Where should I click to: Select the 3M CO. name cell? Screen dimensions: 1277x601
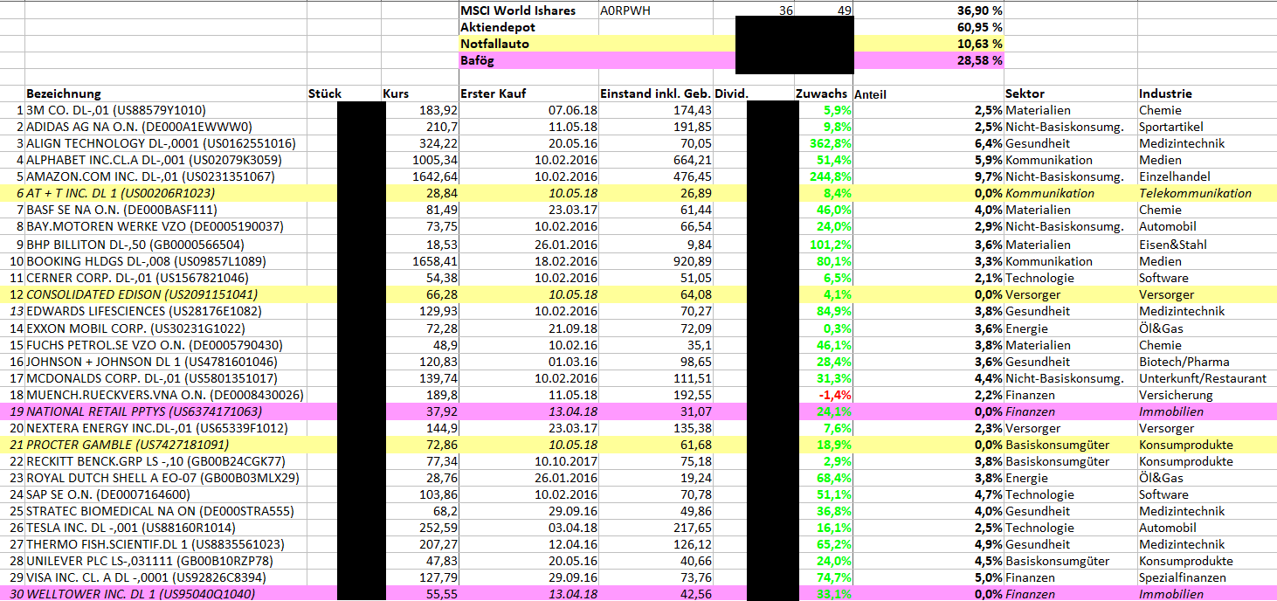(x=166, y=110)
